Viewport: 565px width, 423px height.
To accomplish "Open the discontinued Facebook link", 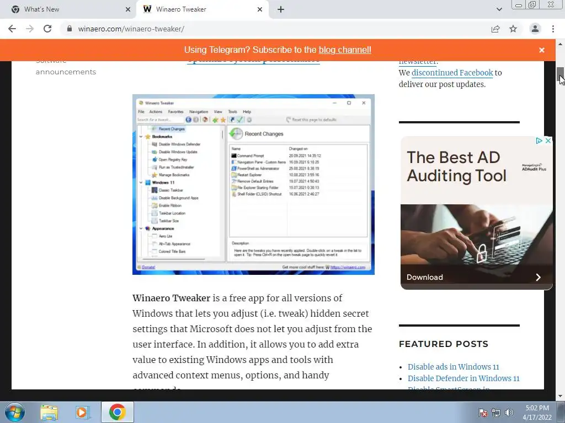I will (452, 73).
